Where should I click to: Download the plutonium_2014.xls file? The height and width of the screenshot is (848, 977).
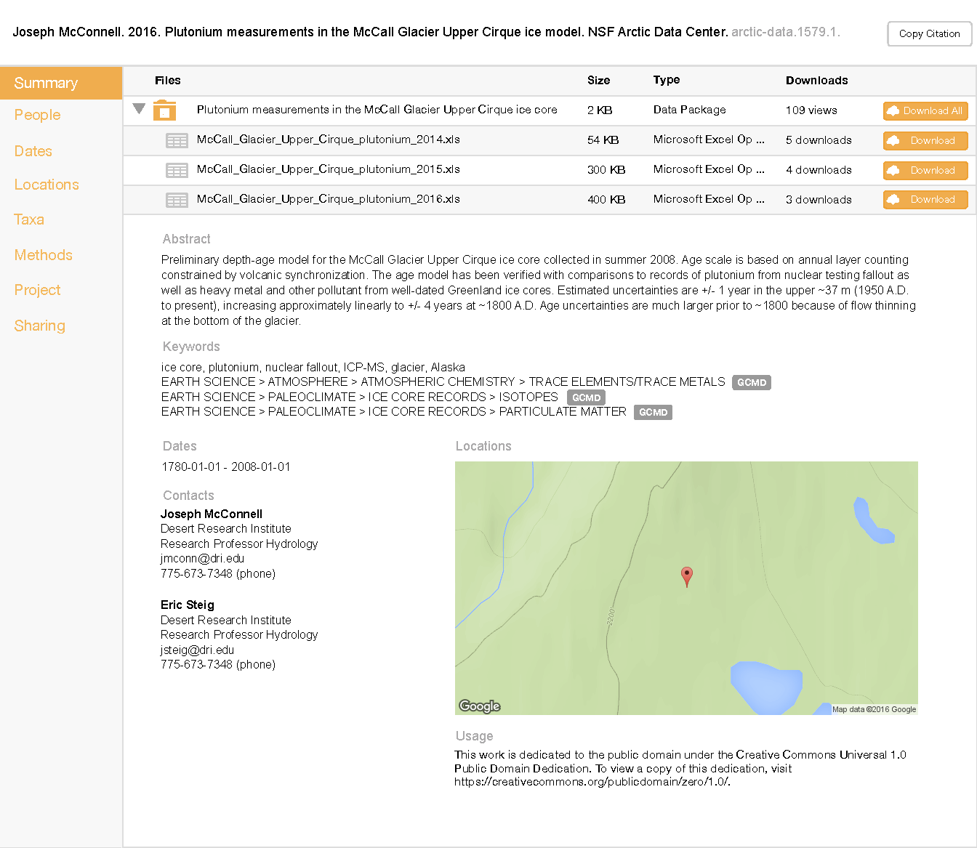pos(925,140)
